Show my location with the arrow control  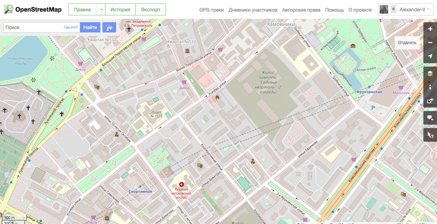click(x=430, y=56)
